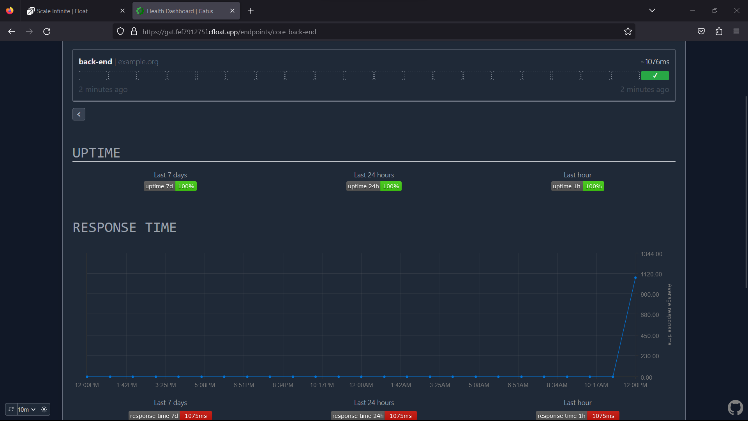Click the green checkmark health result
Viewport: 748px width, 421px height.
point(655,76)
